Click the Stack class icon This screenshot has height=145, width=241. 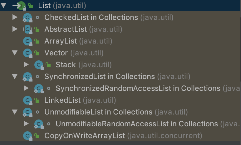tap(39, 65)
